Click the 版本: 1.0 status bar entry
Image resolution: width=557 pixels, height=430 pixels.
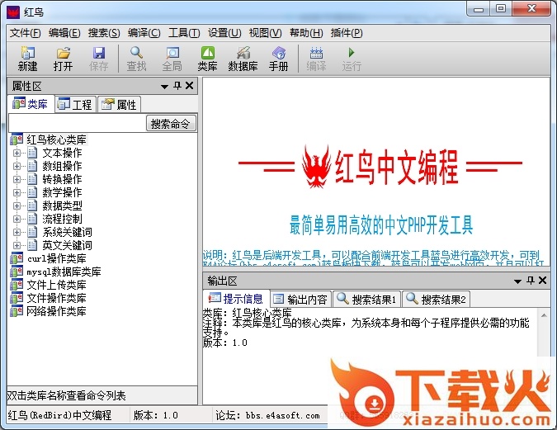click(156, 415)
